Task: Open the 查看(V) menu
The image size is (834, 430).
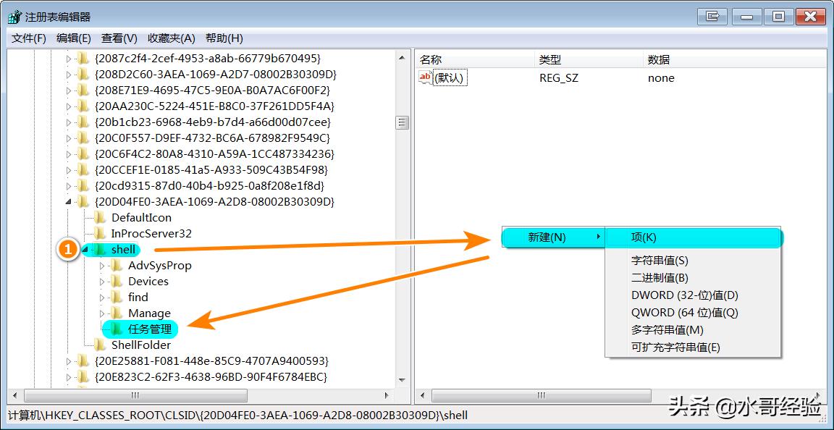Action: pyautogui.click(x=119, y=38)
